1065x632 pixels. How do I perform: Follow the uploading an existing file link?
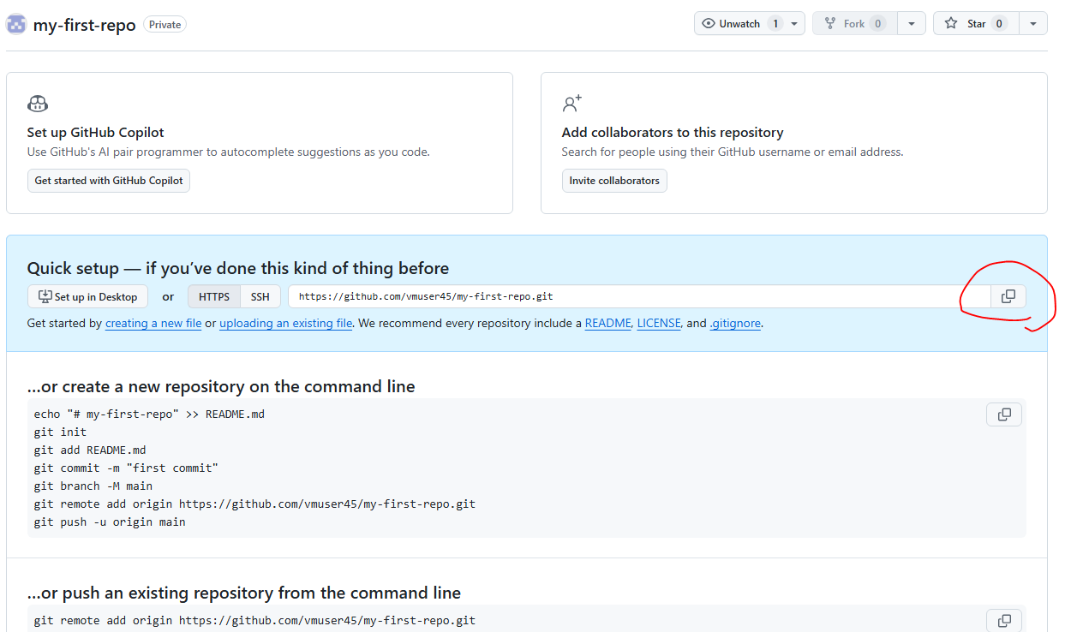[x=286, y=324]
